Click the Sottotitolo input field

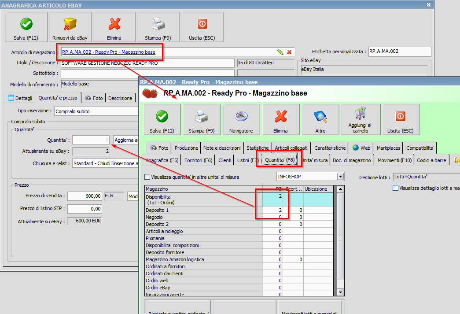[147, 74]
